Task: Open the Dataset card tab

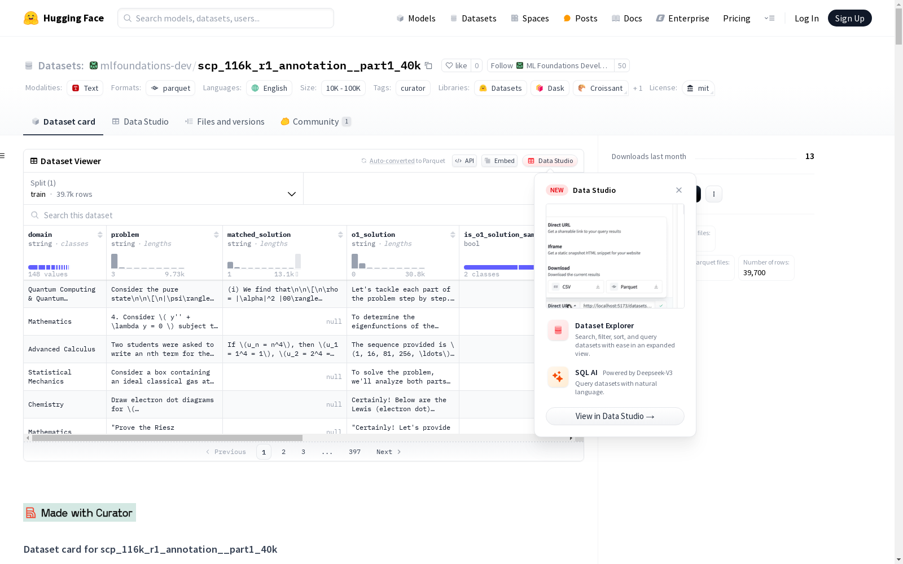Action: click(63, 121)
